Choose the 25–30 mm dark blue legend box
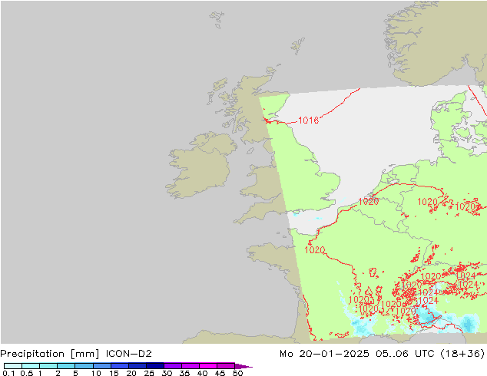 (154, 366)
